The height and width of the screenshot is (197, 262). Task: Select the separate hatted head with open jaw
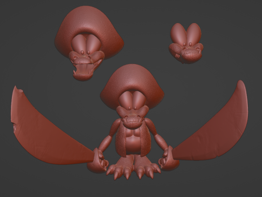tap(89, 43)
